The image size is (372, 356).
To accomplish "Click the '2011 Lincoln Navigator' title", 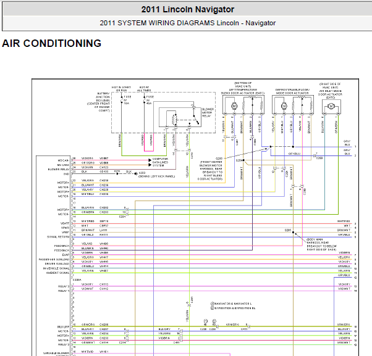I will (188, 9).
